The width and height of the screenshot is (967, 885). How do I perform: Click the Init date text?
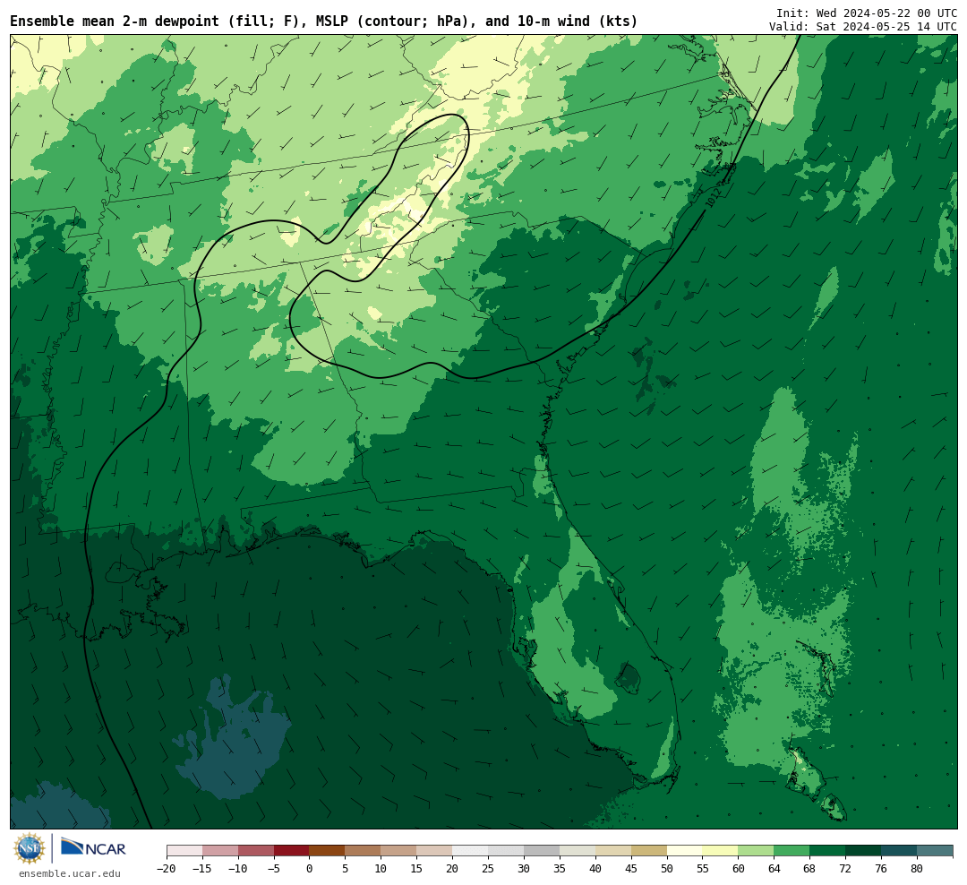tap(866, 13)
